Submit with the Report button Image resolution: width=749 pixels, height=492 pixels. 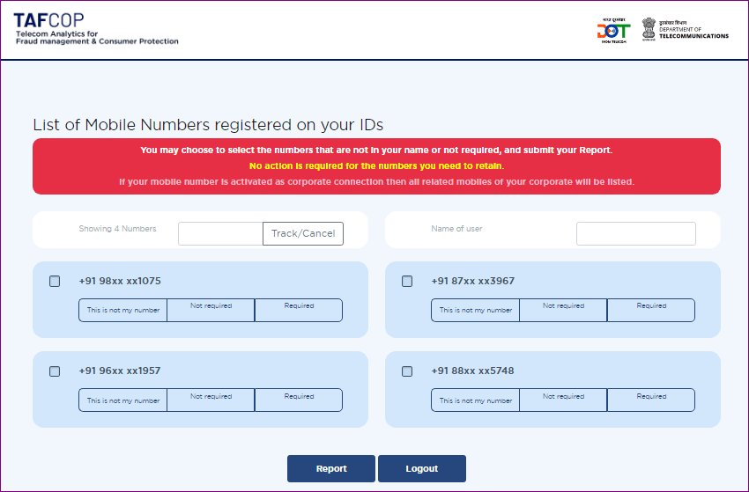pyautogui.click(x=331, y=468)
